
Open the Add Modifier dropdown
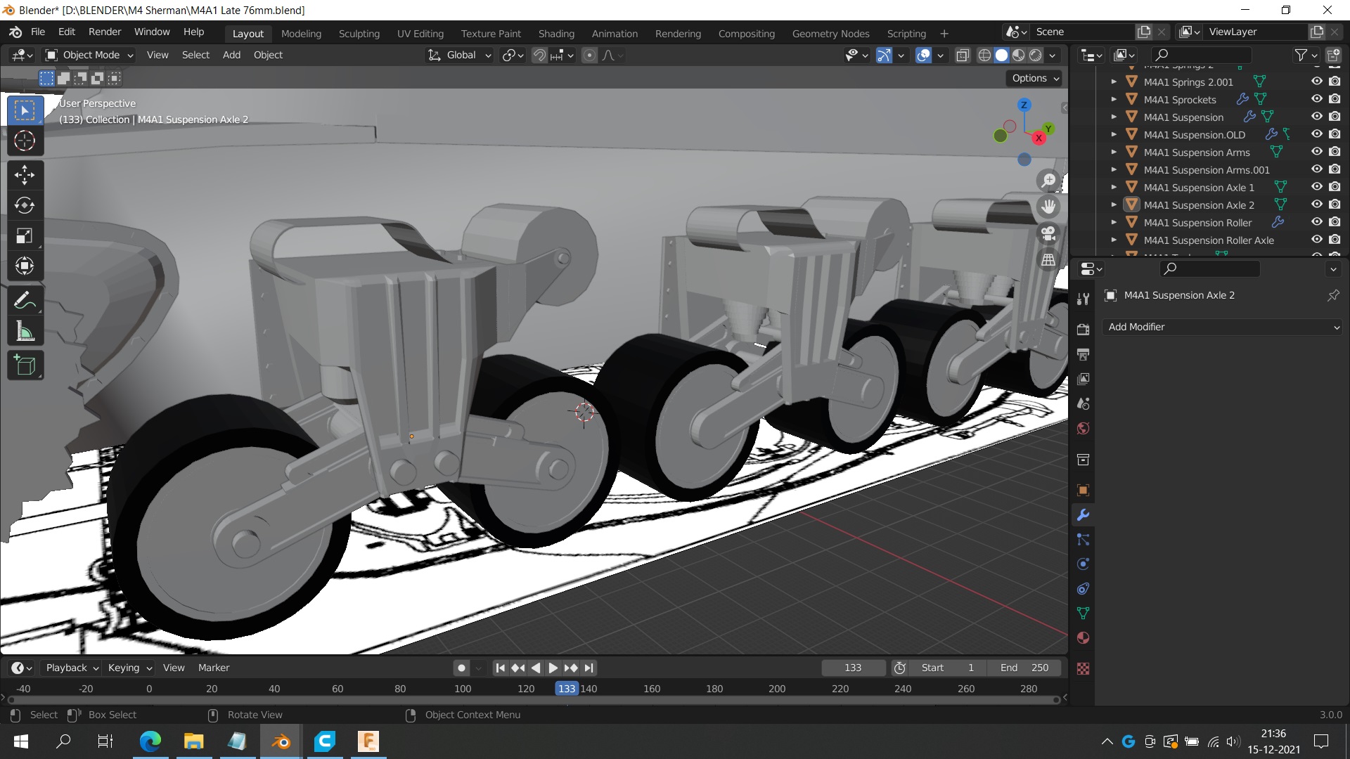point(1223,327)
